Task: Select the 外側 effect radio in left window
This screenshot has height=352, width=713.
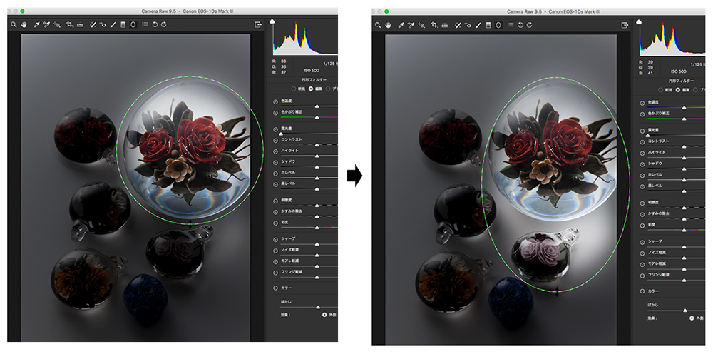Action: 324,315
